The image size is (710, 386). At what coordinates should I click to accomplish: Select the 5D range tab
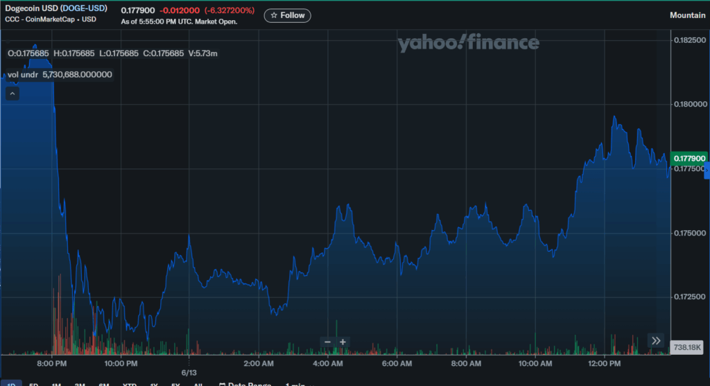33,384
